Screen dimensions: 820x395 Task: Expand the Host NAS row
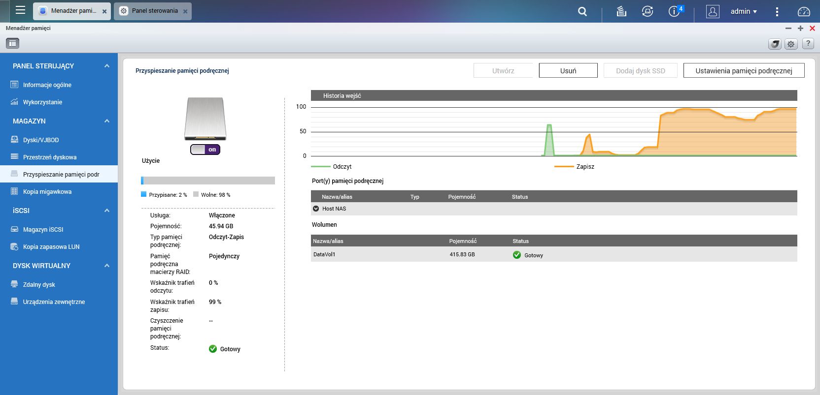coord(316,209)
